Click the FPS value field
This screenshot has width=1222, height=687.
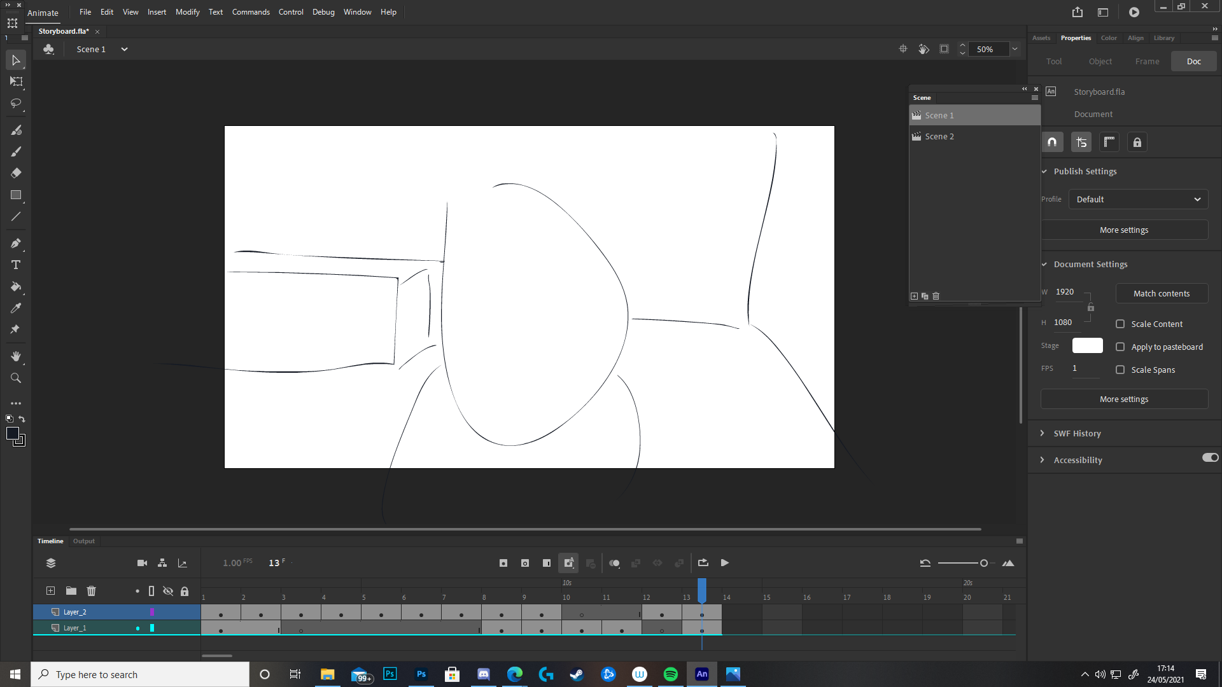(x=1086, y=368)
